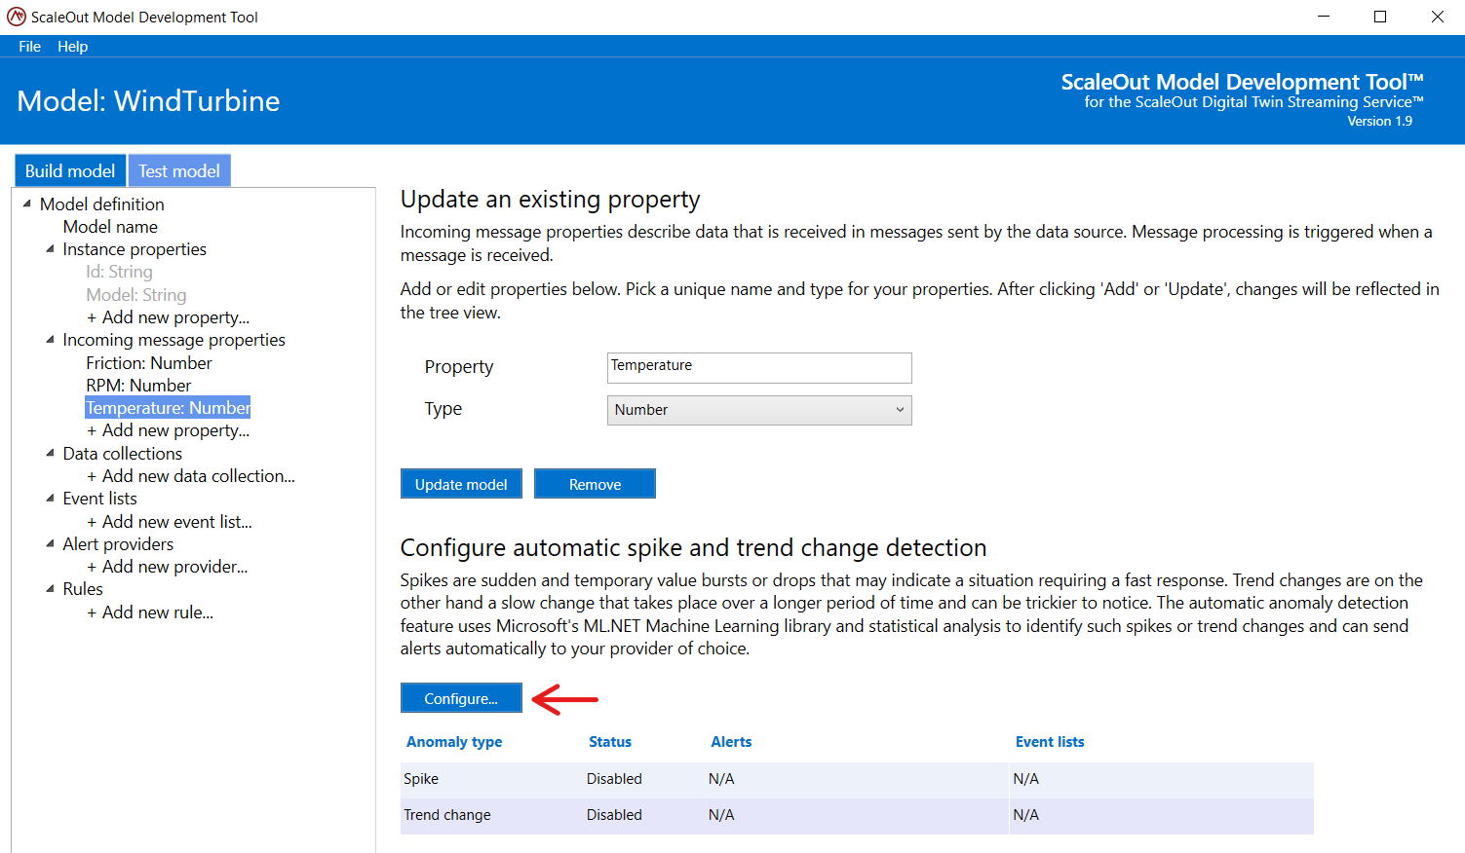Click Add new data collection
Screen dimensions: 1465x853
coord(191,476)
